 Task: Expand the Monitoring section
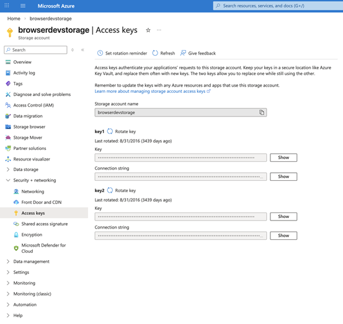(x=8, y=283)
